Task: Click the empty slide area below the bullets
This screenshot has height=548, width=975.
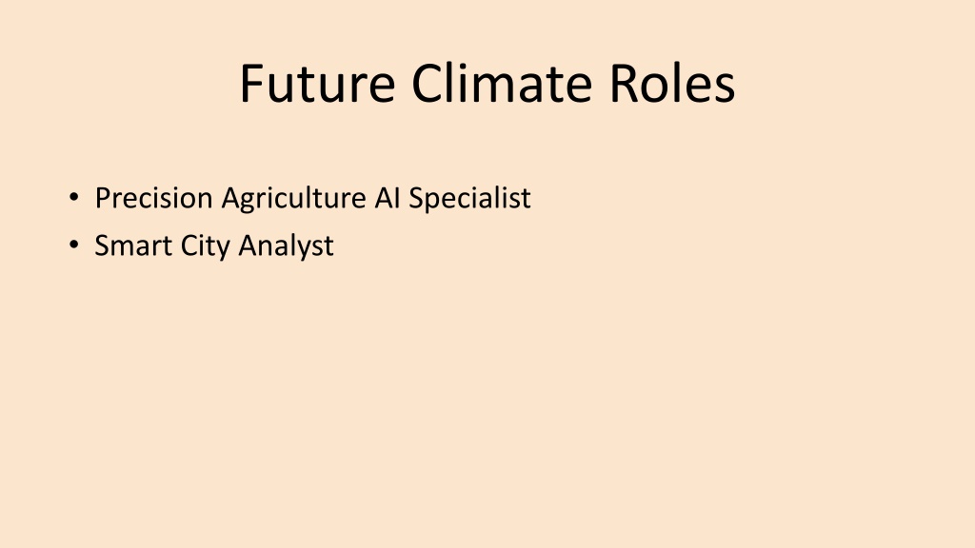Action: 487,400
